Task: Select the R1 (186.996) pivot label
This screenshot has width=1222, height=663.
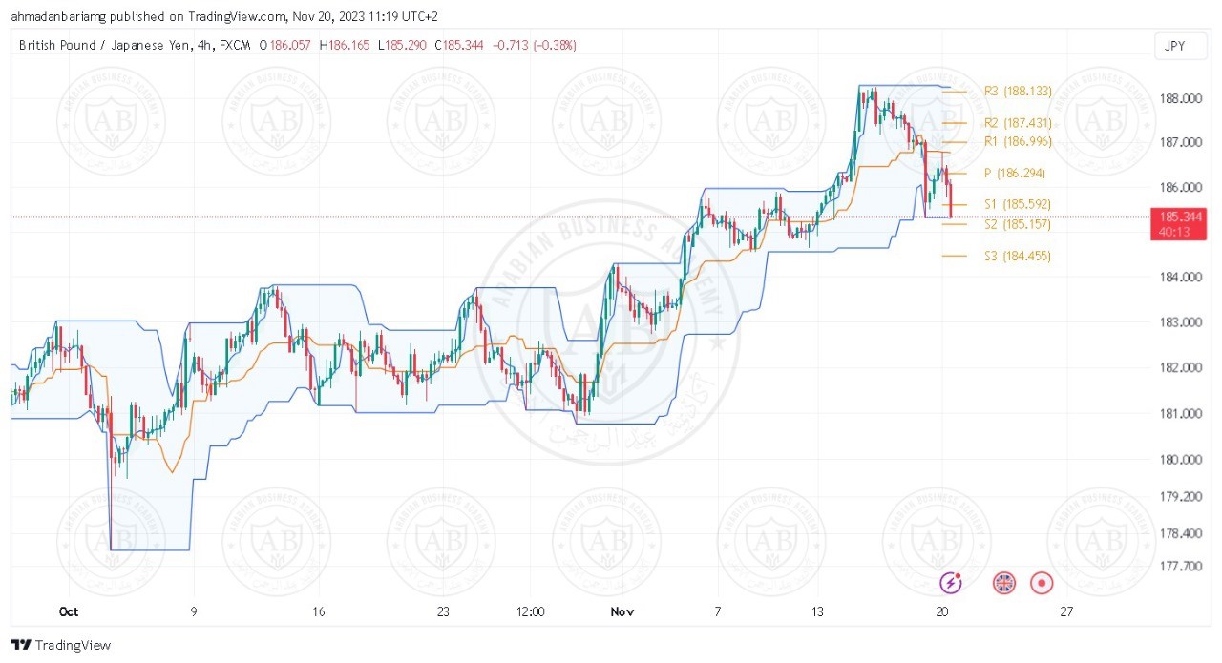Action: 1018,141
